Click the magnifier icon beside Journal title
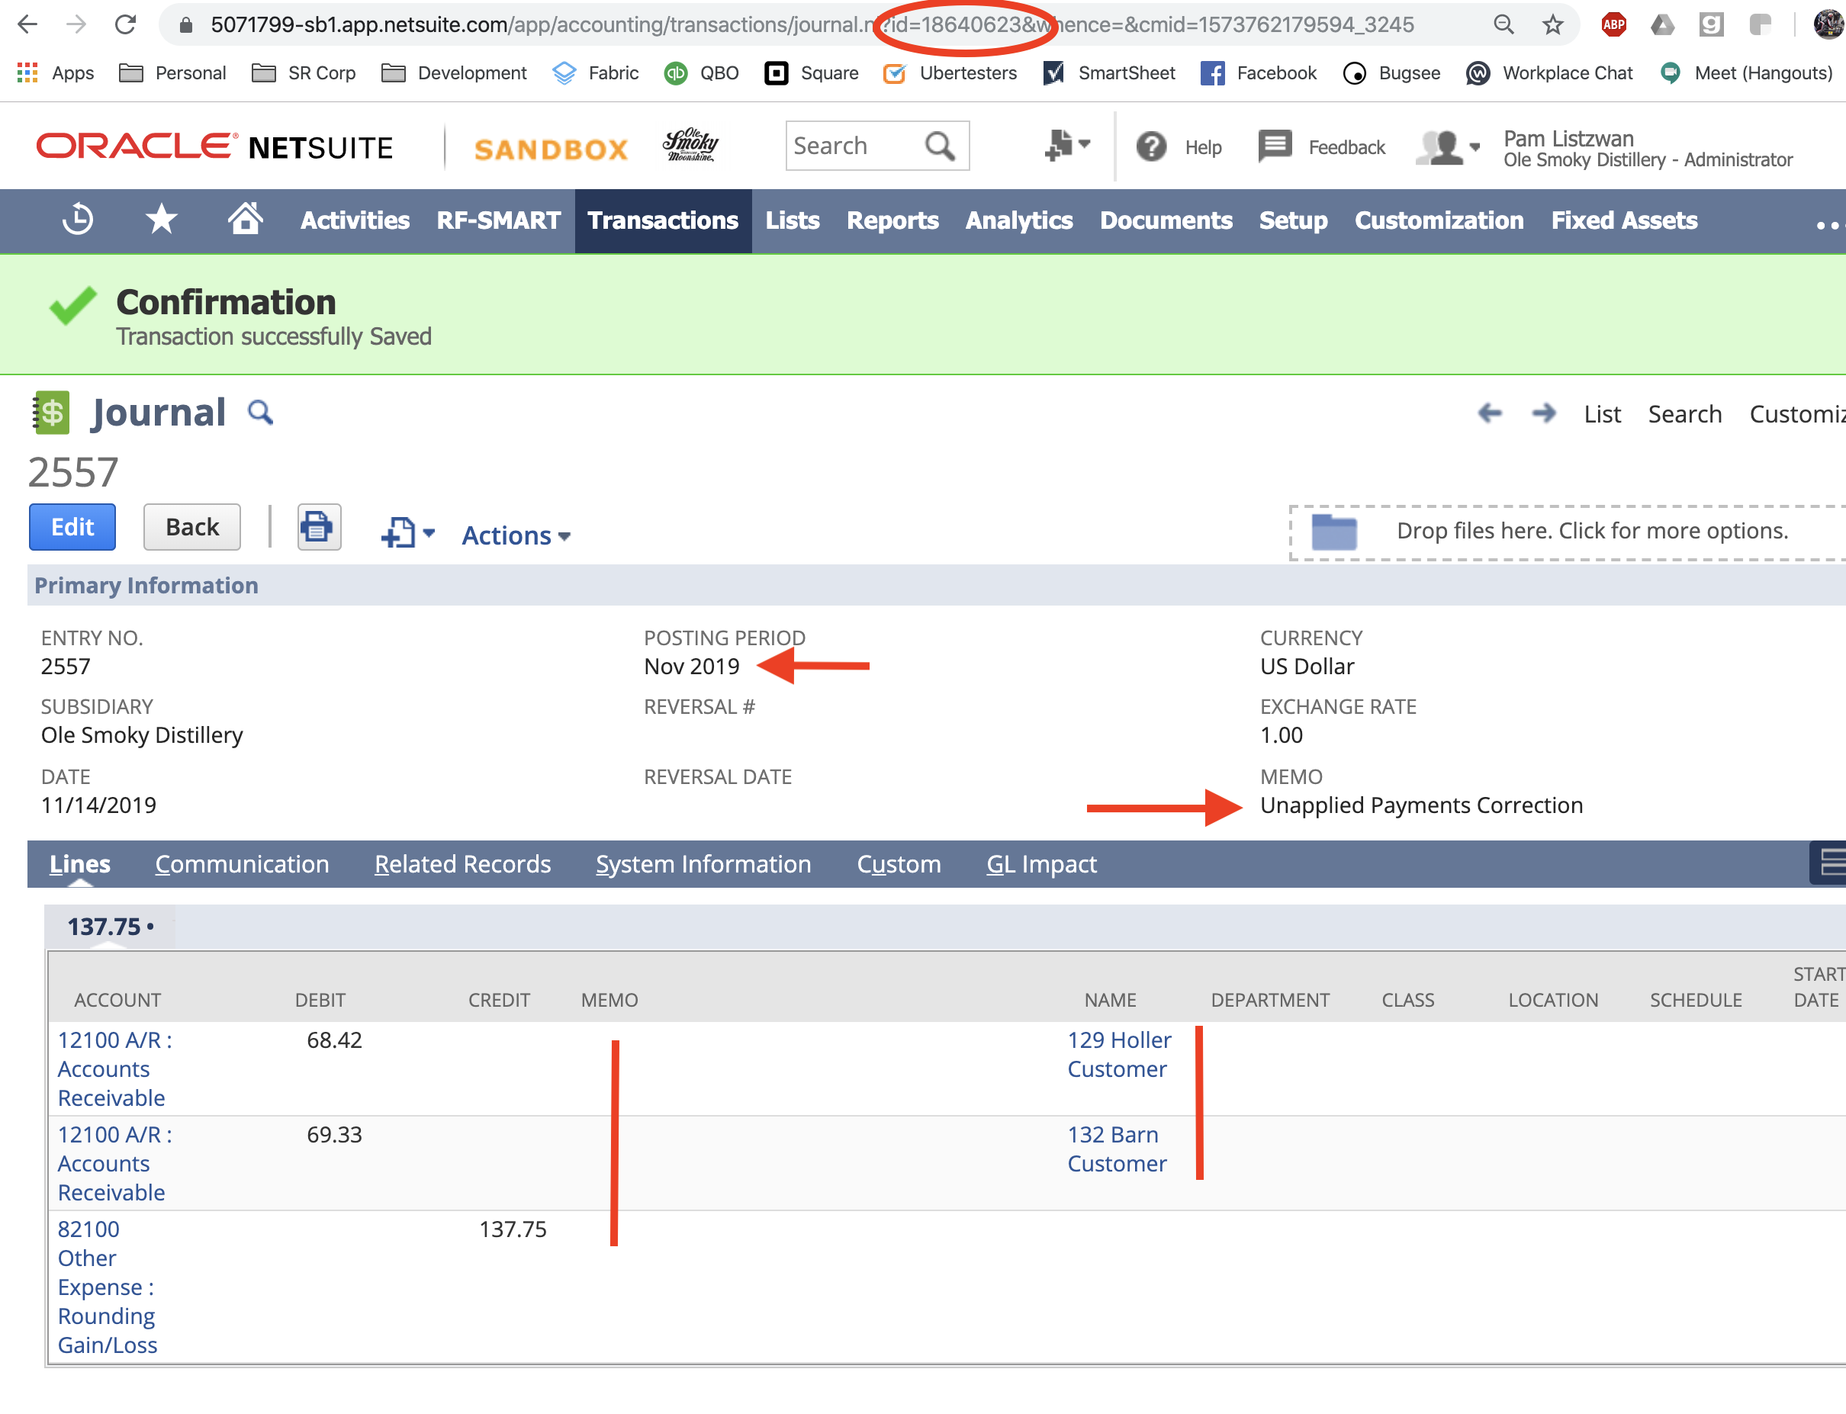 [x=260, y=413]
